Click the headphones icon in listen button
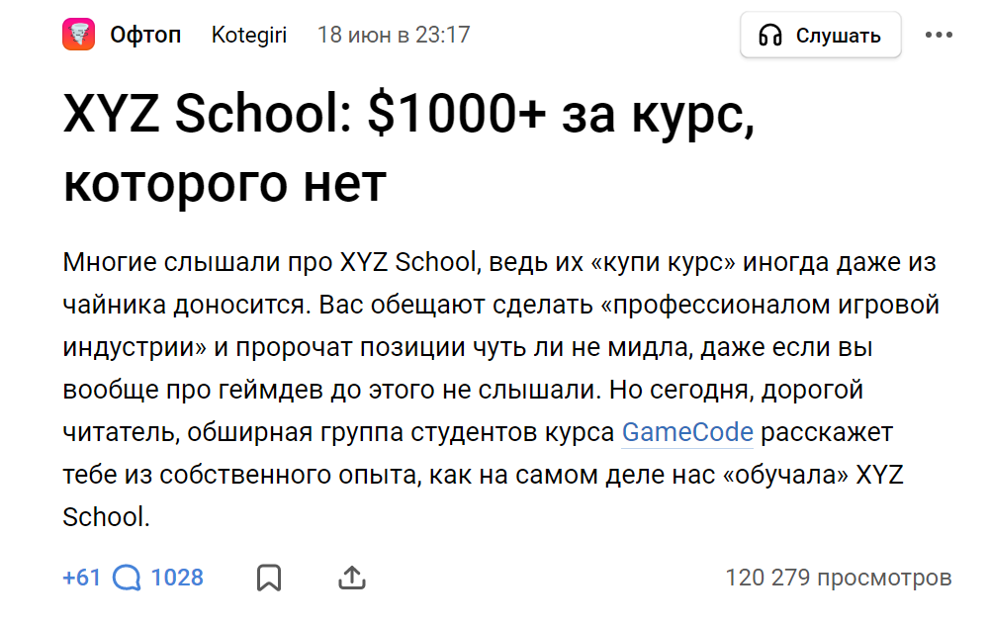Viewport: 989px width, 626px height. click(x=770, y=37)
